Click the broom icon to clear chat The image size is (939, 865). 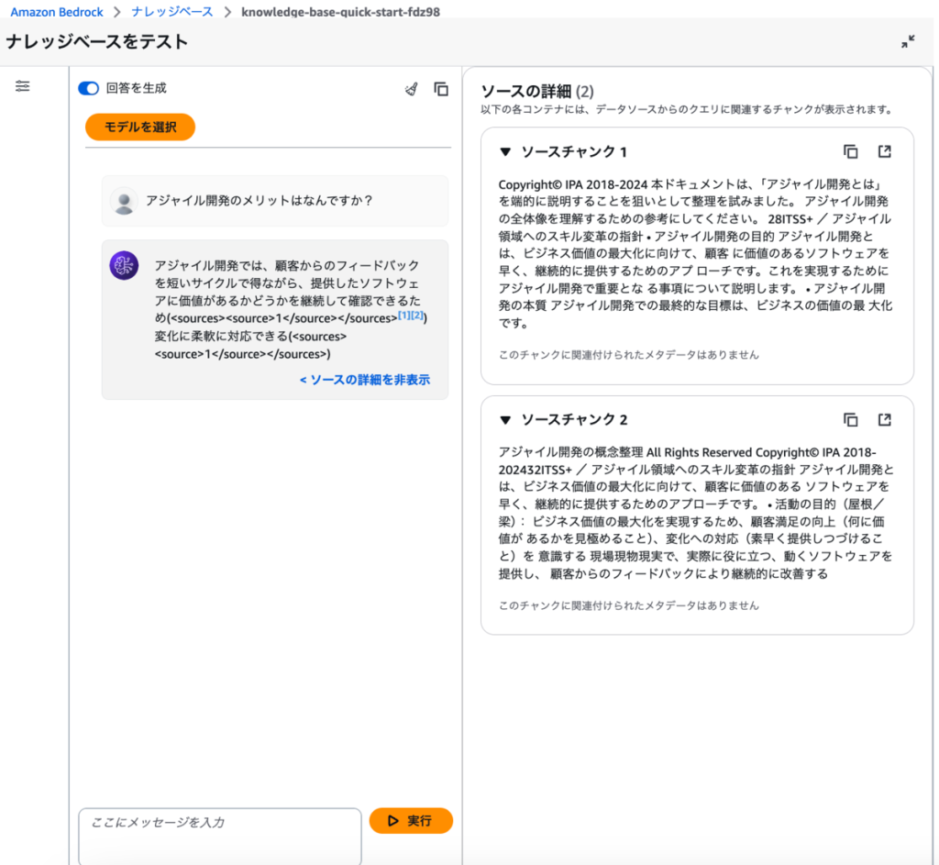pos(412,89)
